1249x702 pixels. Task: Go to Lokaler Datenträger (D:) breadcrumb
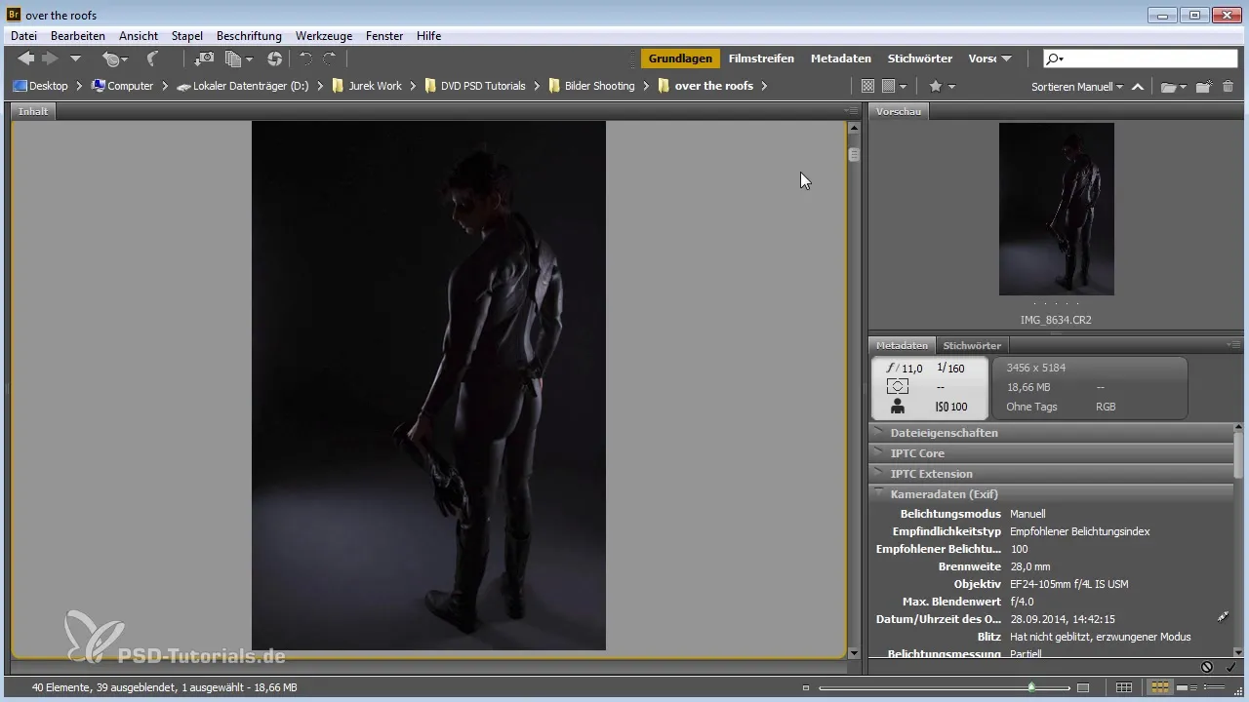243,86
